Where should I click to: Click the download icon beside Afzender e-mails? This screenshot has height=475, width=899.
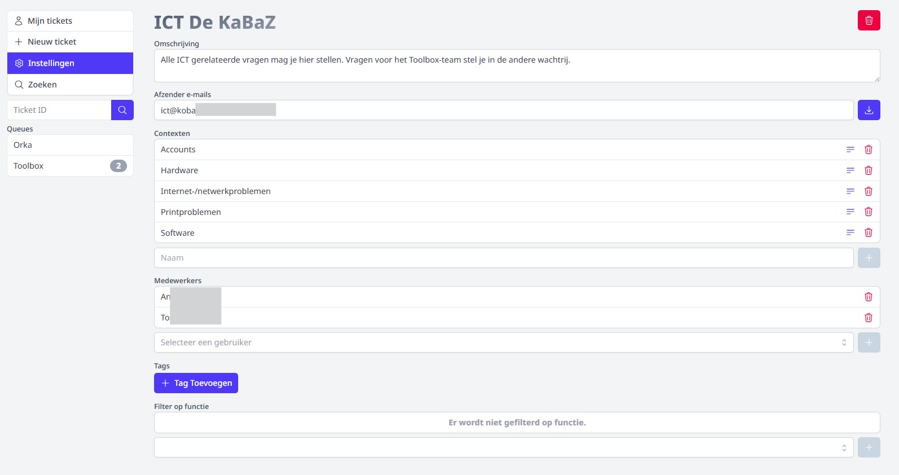pyautogui.click(x=869, y=109)
